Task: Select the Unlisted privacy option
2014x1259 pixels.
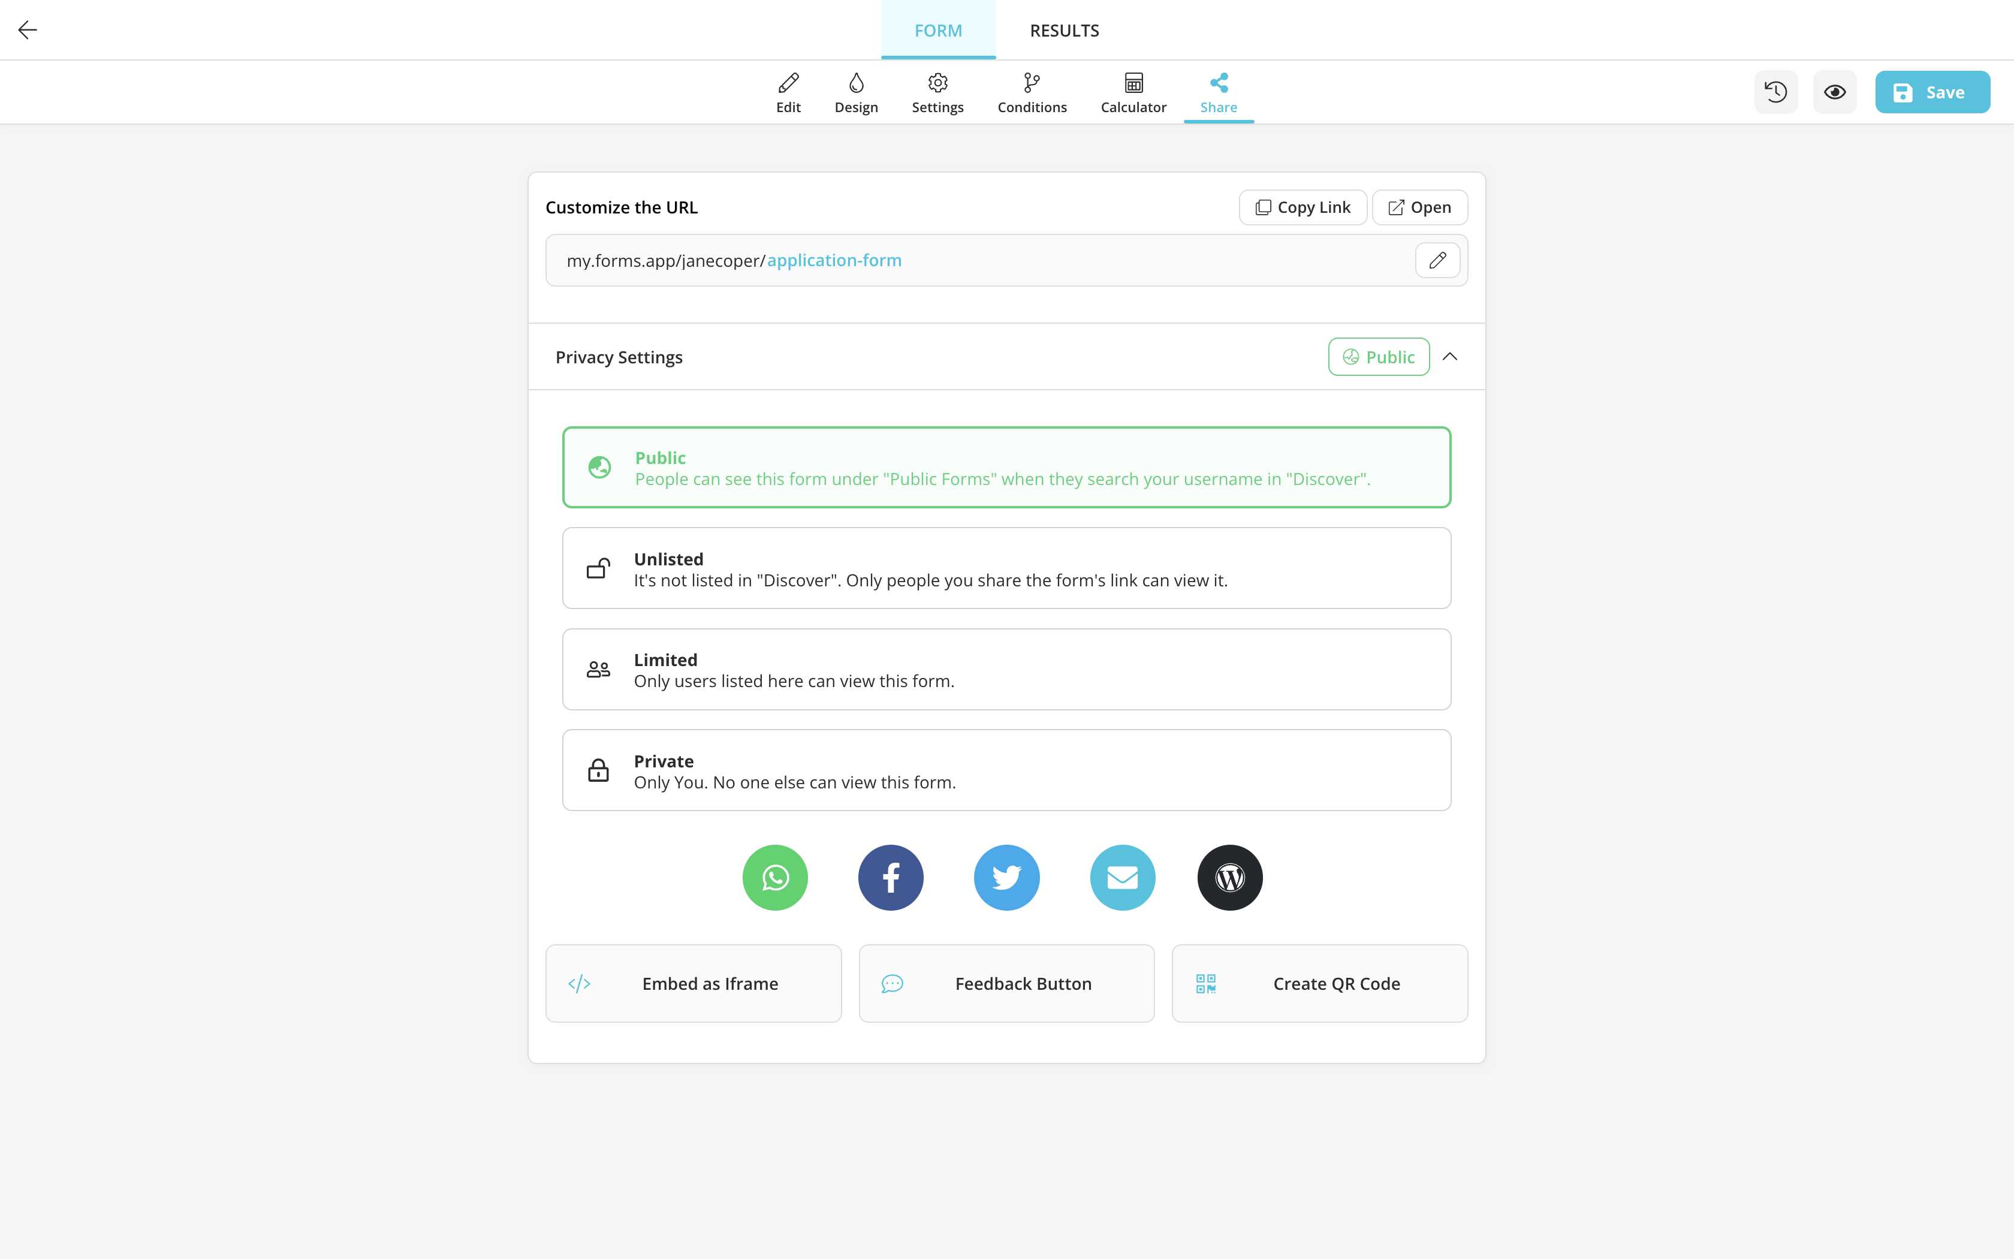Action: coord(1006,568)
